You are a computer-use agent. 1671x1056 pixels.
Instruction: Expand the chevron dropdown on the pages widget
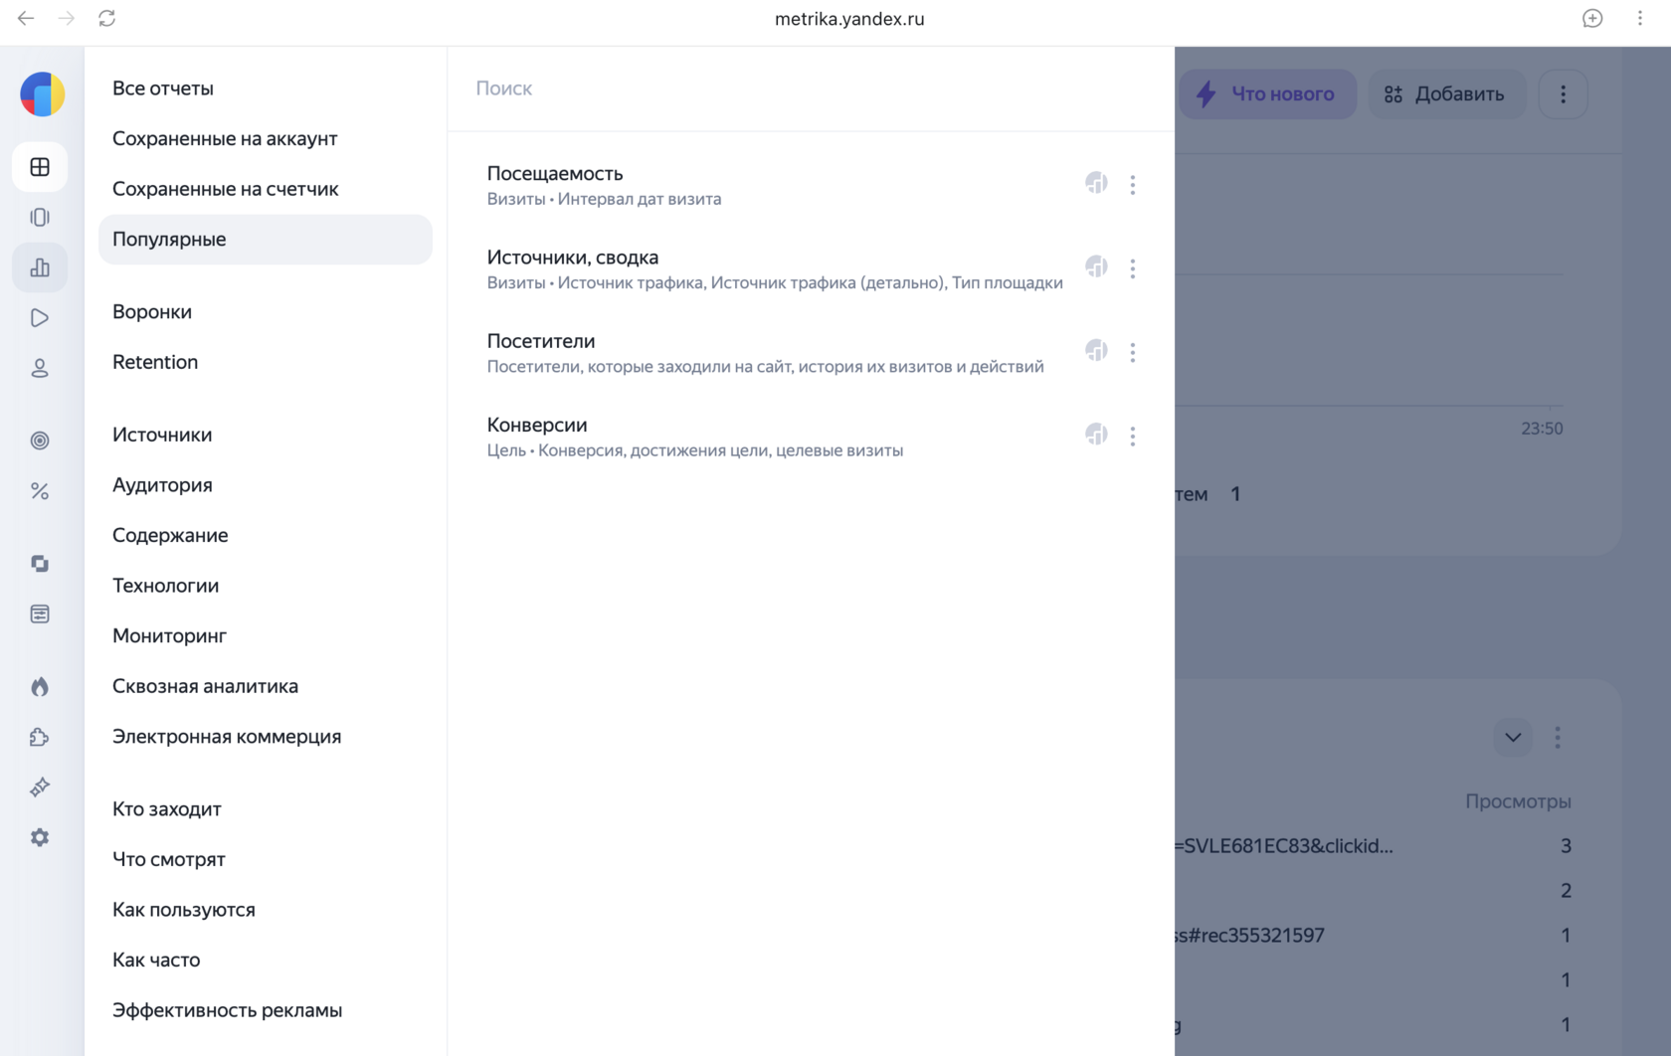(1513, 738)
